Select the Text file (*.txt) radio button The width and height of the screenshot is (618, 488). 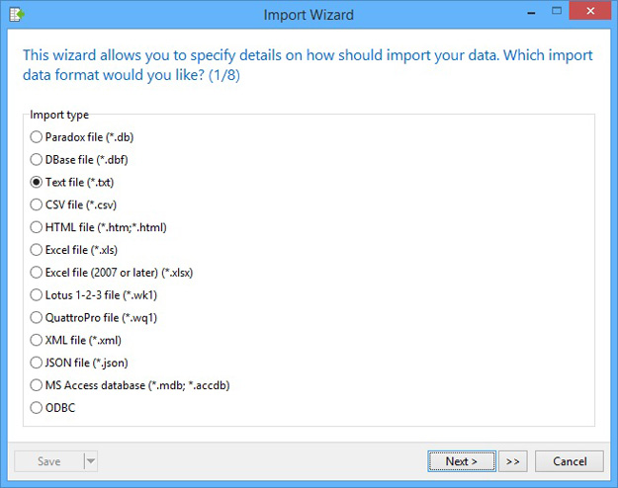click(72, 182)
